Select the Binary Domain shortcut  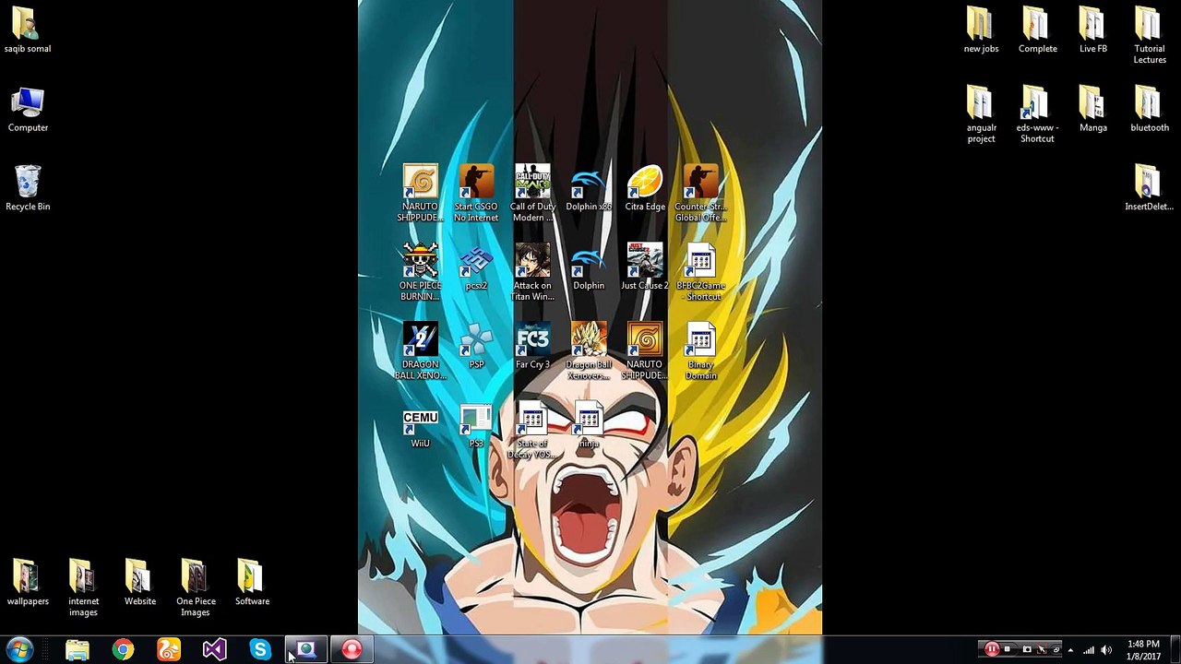[x=700, y=351]
